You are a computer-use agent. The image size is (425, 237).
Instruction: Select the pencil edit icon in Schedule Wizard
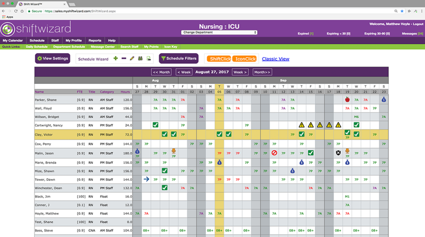pyautogui.click(x=131, y=59)
